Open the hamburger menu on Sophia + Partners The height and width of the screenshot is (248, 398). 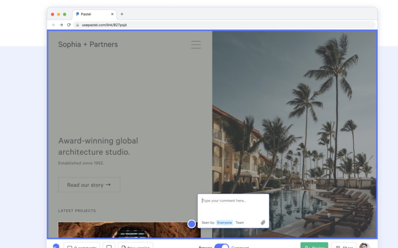click(196, 45)
